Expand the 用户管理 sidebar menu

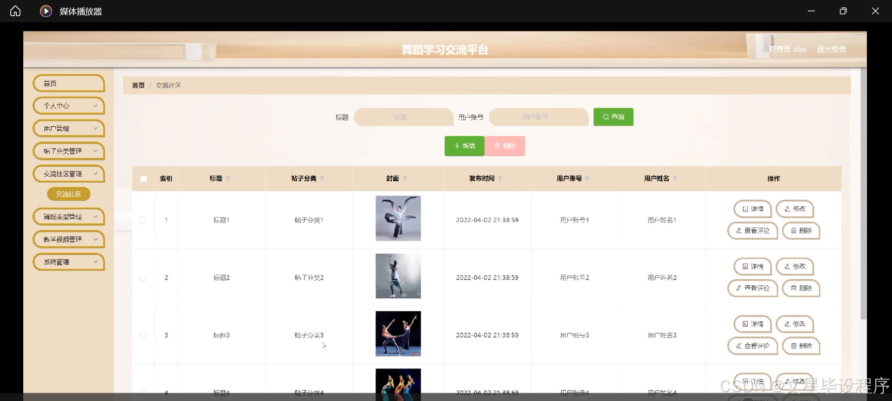point(69,129)
